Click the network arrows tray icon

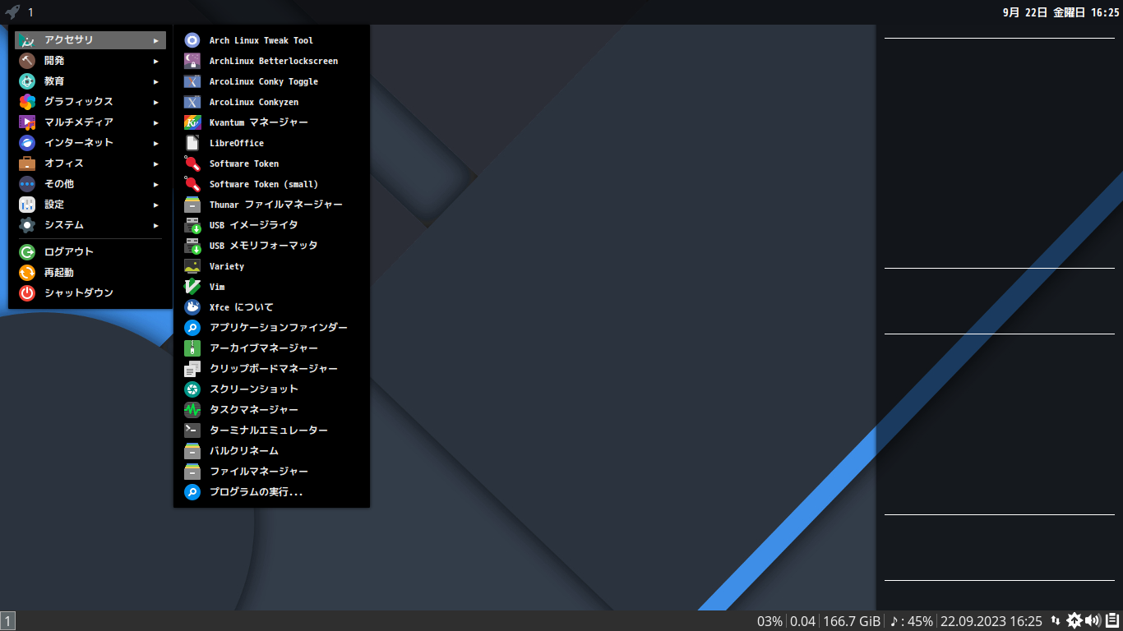click(1056, 621)
